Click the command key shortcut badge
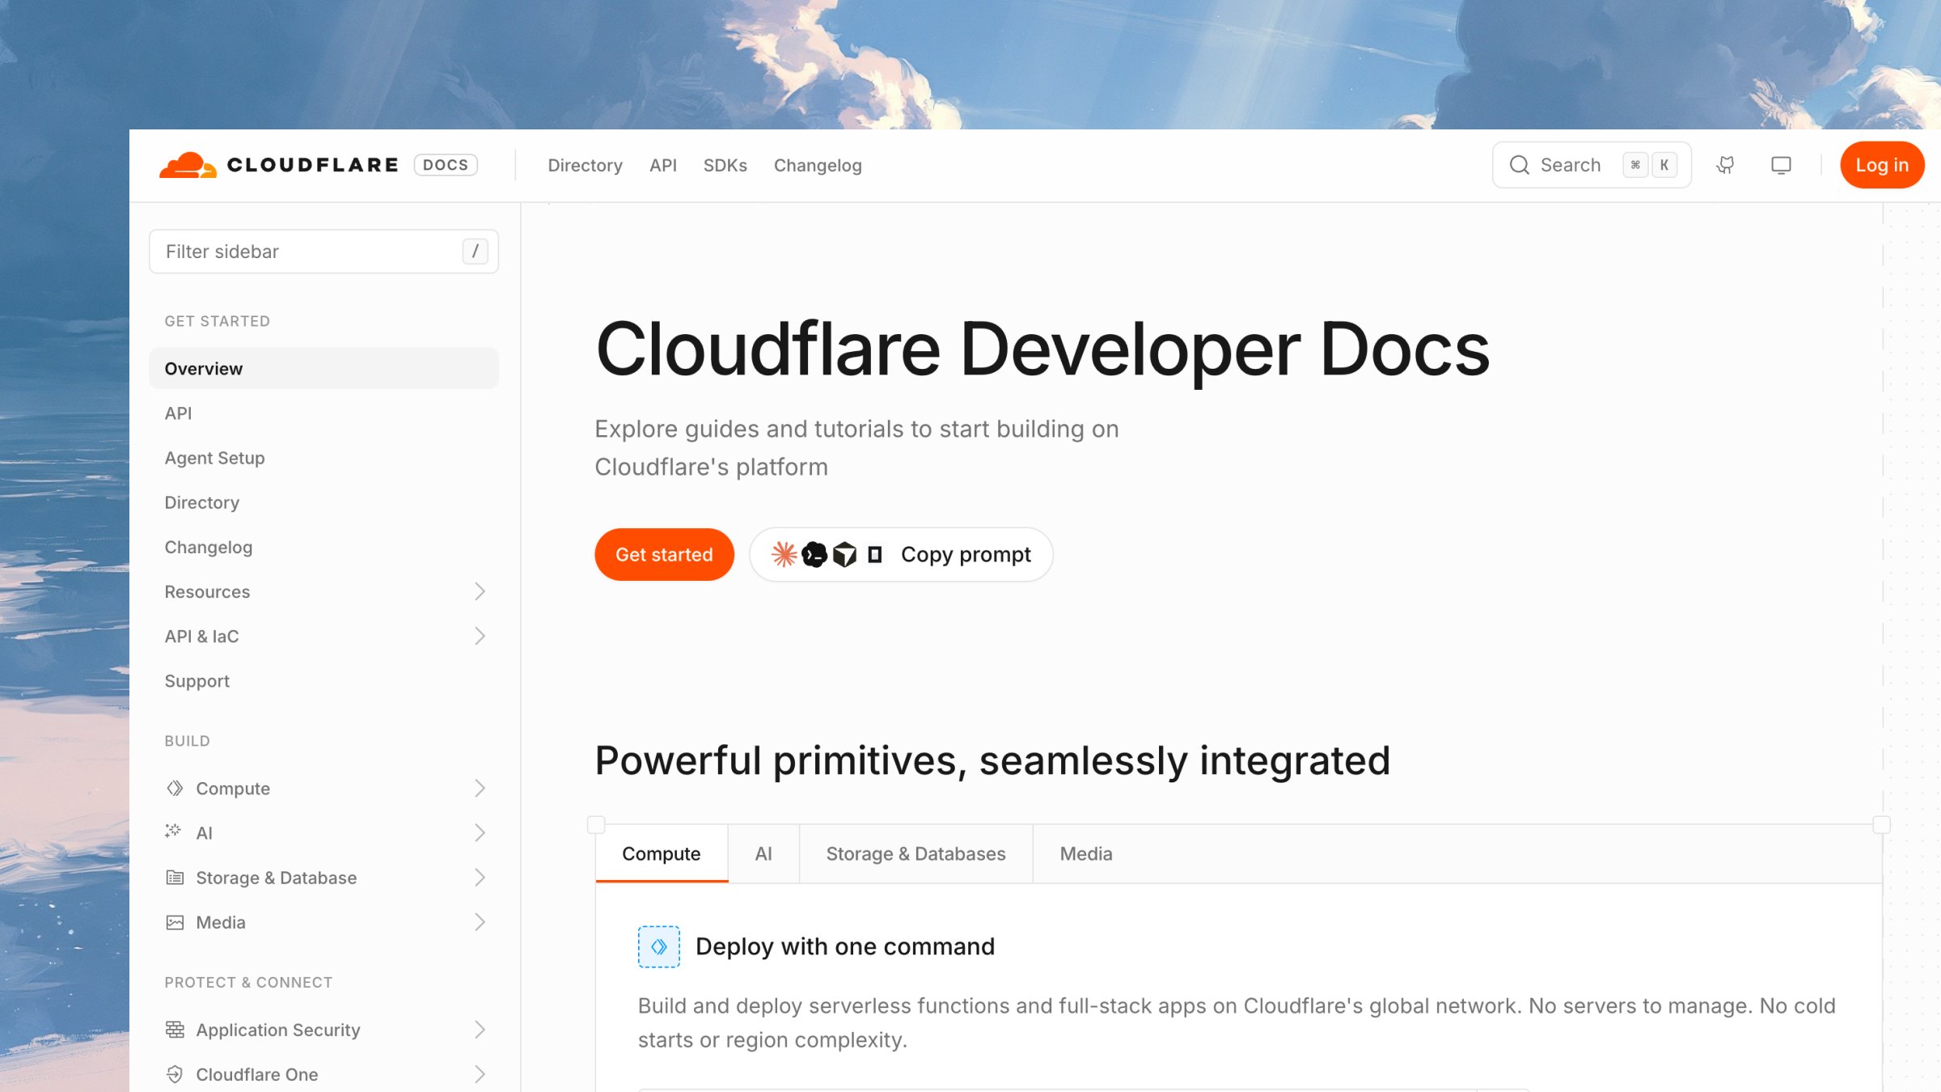 1635,165
